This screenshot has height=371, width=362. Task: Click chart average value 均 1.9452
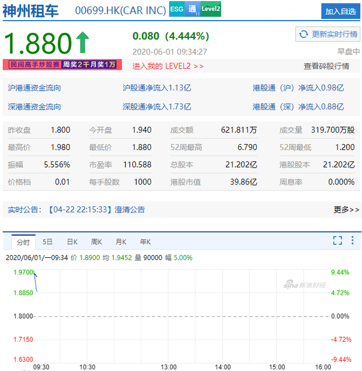117,258
